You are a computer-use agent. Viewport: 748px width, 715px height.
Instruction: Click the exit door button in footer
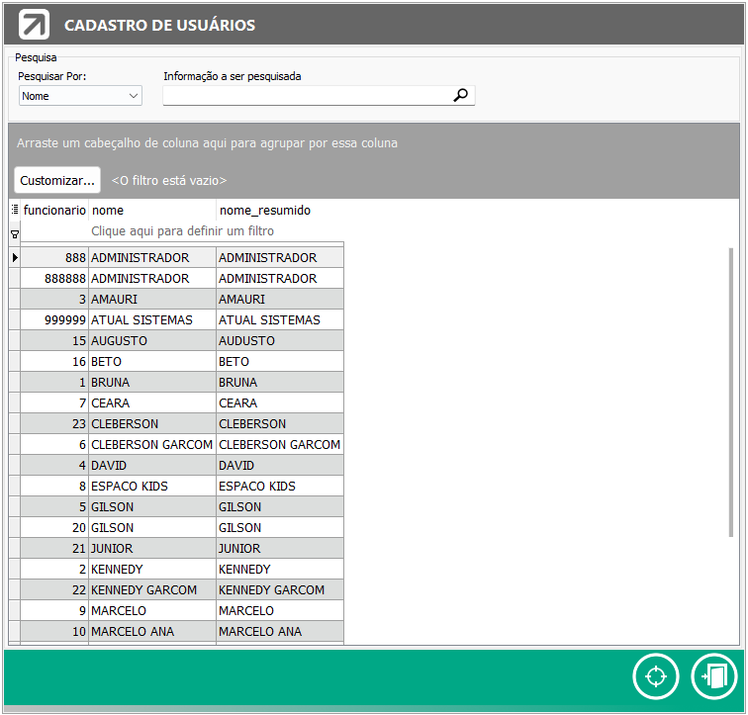[x=714, y=675]
